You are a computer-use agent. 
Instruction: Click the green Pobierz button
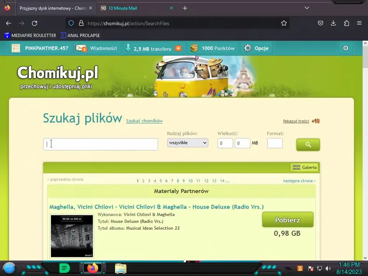point(288,220)
